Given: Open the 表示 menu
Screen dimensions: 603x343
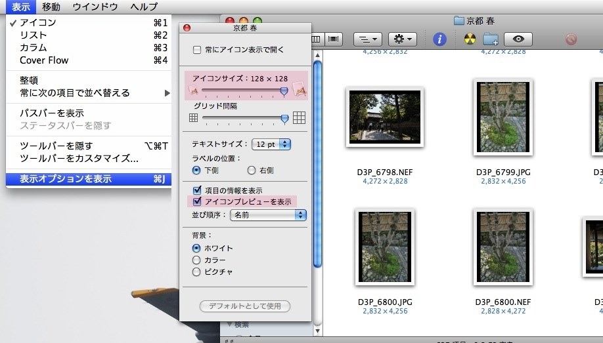Looking at the screenshot, I should click(x=21, y=7).
